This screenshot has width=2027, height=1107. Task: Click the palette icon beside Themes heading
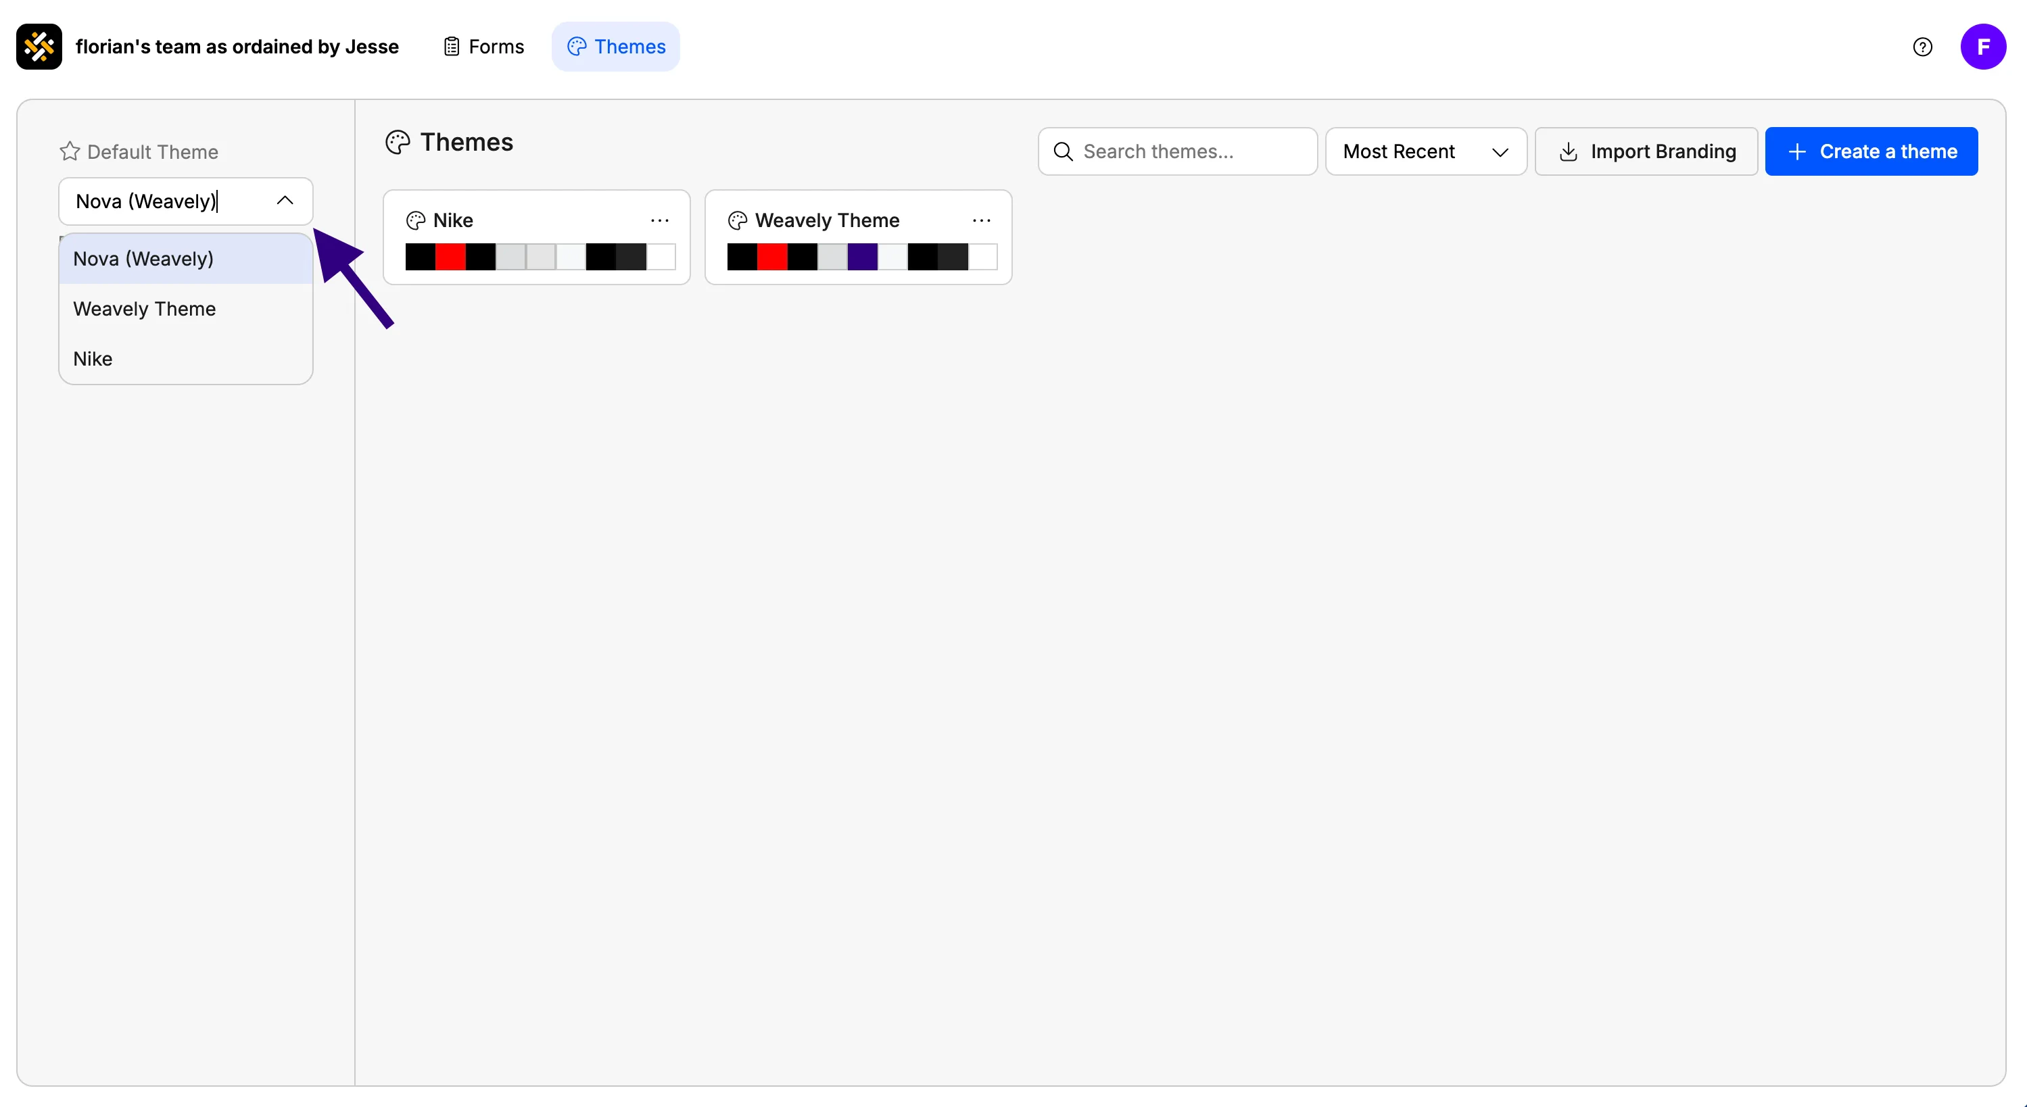pyautogui.click(x=398, y=143)
